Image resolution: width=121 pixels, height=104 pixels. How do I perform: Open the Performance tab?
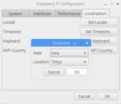pos(69,14)
